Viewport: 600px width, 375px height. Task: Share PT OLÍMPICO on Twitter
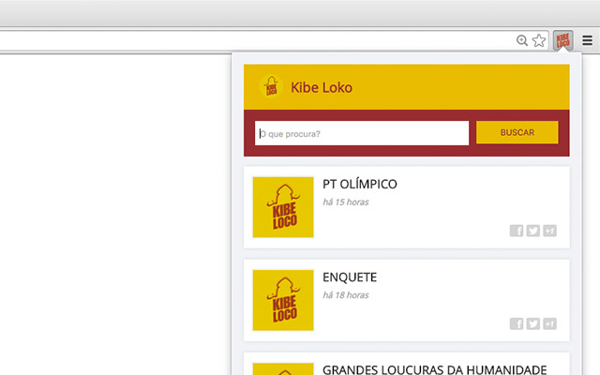[x=533, y=231]
